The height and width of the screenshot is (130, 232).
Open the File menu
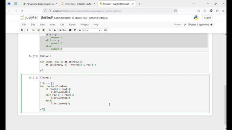pos(24,25)
